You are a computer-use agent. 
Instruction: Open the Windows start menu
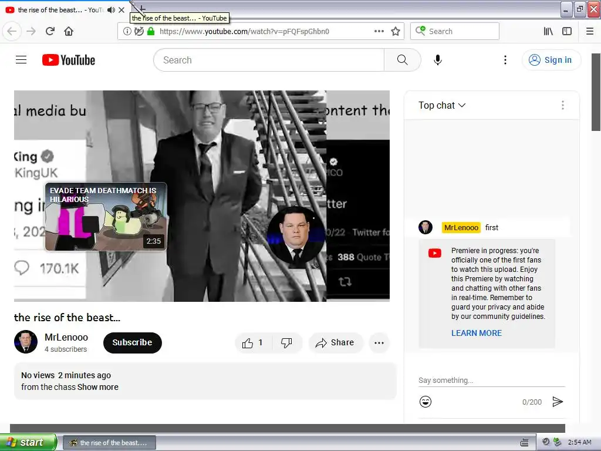(x=28, y=442)
